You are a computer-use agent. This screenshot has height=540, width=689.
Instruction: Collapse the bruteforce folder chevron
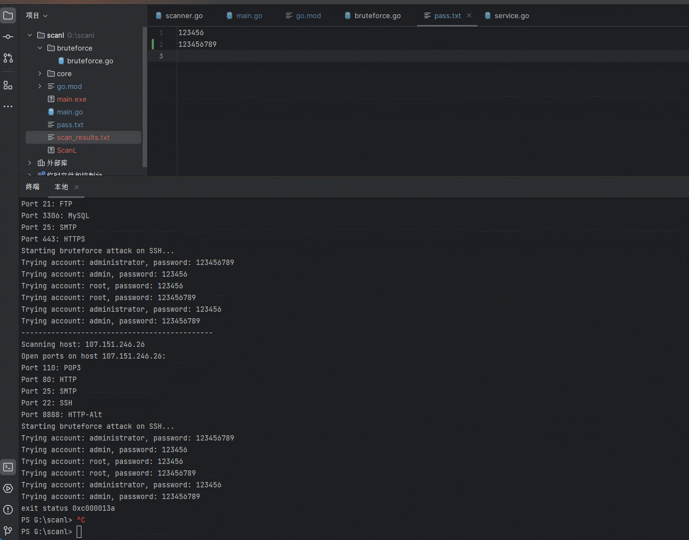tap(40, 48)
